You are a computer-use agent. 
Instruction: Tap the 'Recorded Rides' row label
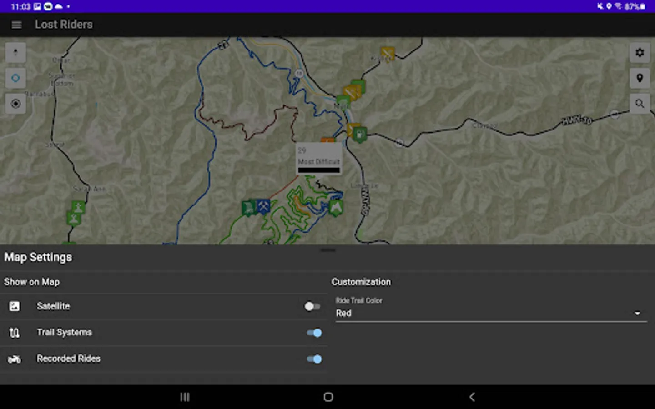(x=68, y=359)
